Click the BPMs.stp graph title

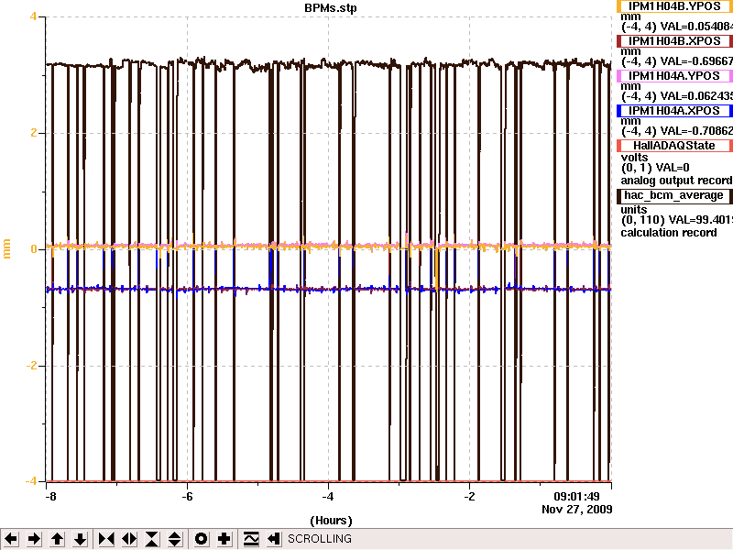coord(331,8)
